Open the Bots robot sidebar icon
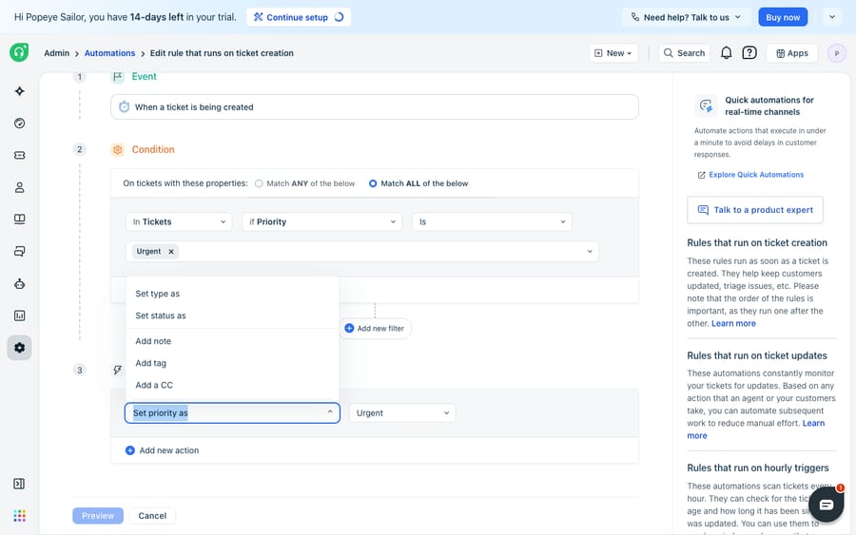The image size is (856, 535). pos(20,283)
